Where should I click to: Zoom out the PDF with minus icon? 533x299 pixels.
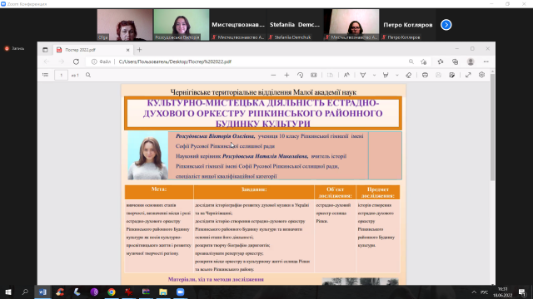(273, 75)
